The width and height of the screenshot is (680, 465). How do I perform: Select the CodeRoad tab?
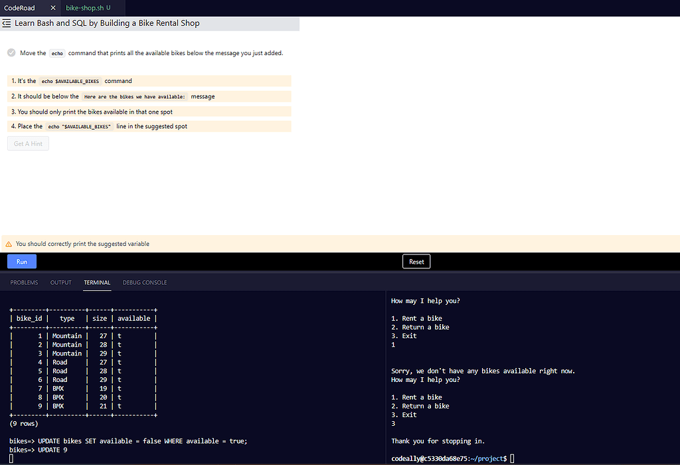(20, 9)
